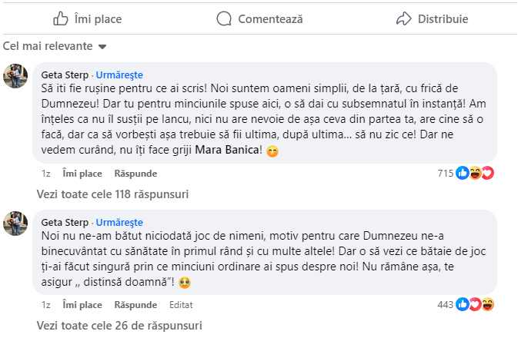Like the first comment via Îmi place
The height and width of the screenshot is (338, 518).
tap(82, 174)
